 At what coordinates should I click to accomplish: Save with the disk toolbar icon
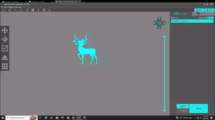tap(10, 10)
